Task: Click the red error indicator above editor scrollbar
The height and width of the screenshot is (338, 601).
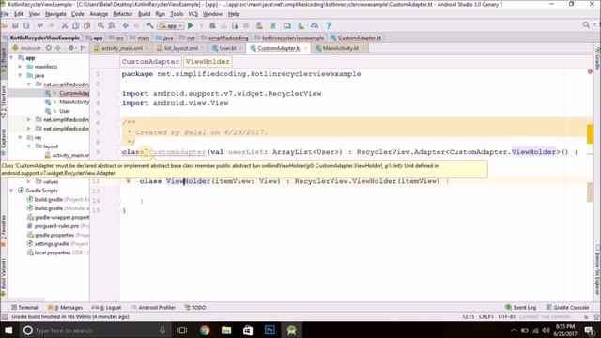Action: click(590, 71)
